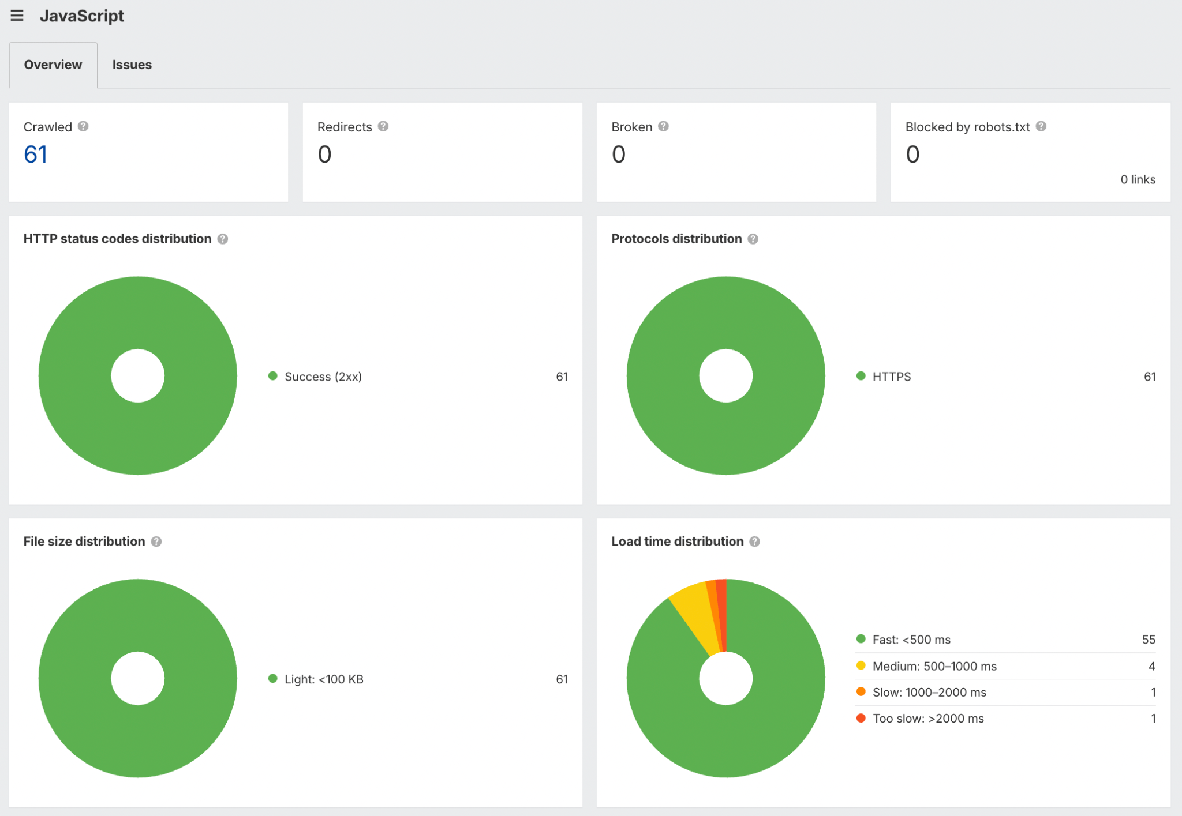Click the Slow: 1000–2000 ms legend row
This screenshot has width=1182, height=816.
coord(1006,692)
